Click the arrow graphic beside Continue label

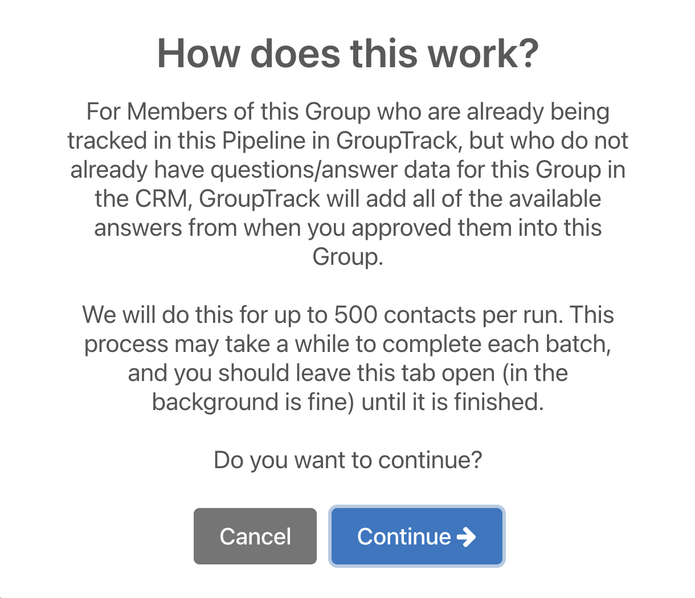[467, 536]
